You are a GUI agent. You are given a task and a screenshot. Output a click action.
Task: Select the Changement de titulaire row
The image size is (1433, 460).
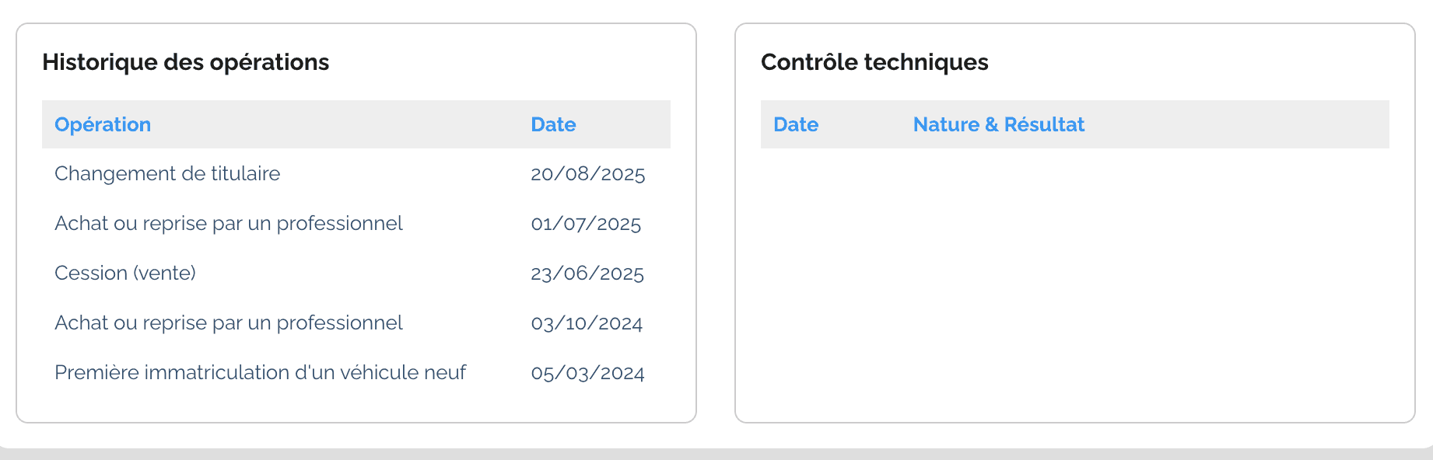coord(167,173)
